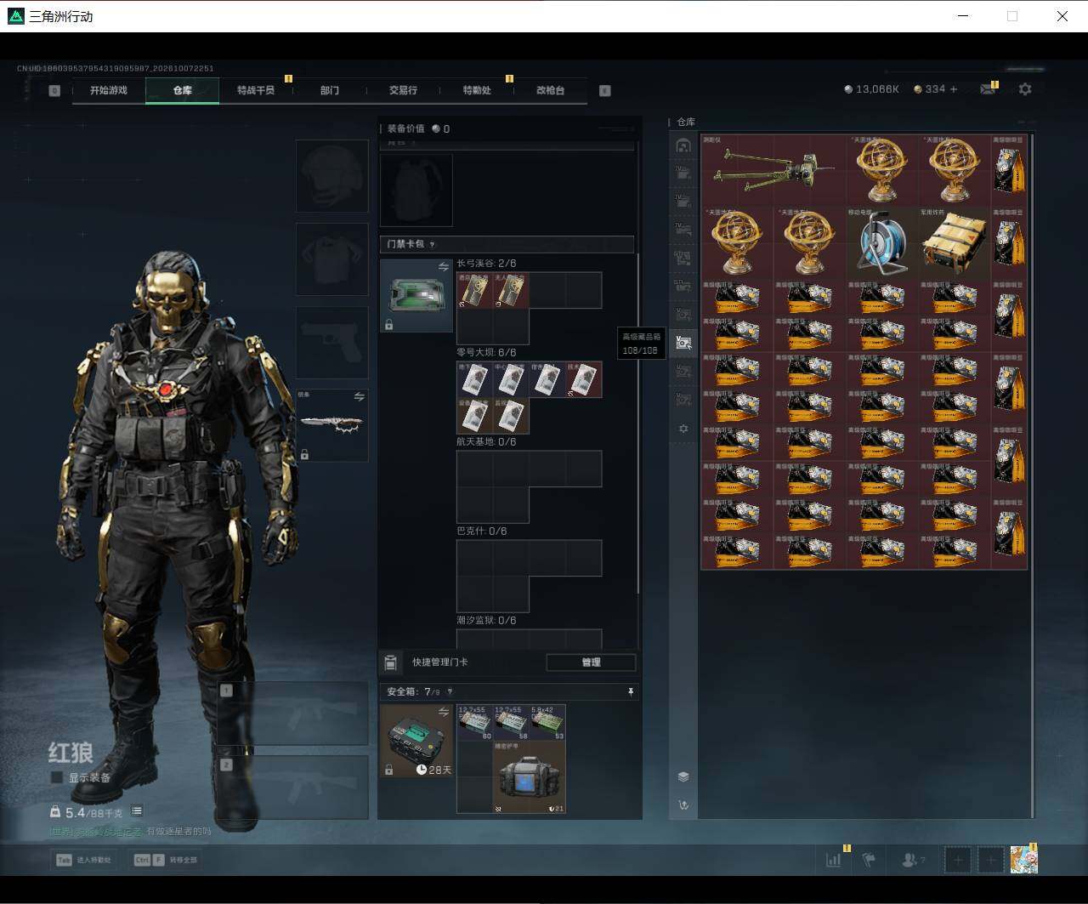The width and height of the screenshot is (1088, 904).
Task: Select the 军用炸药 crate item
Action: [x=954, y=243]
